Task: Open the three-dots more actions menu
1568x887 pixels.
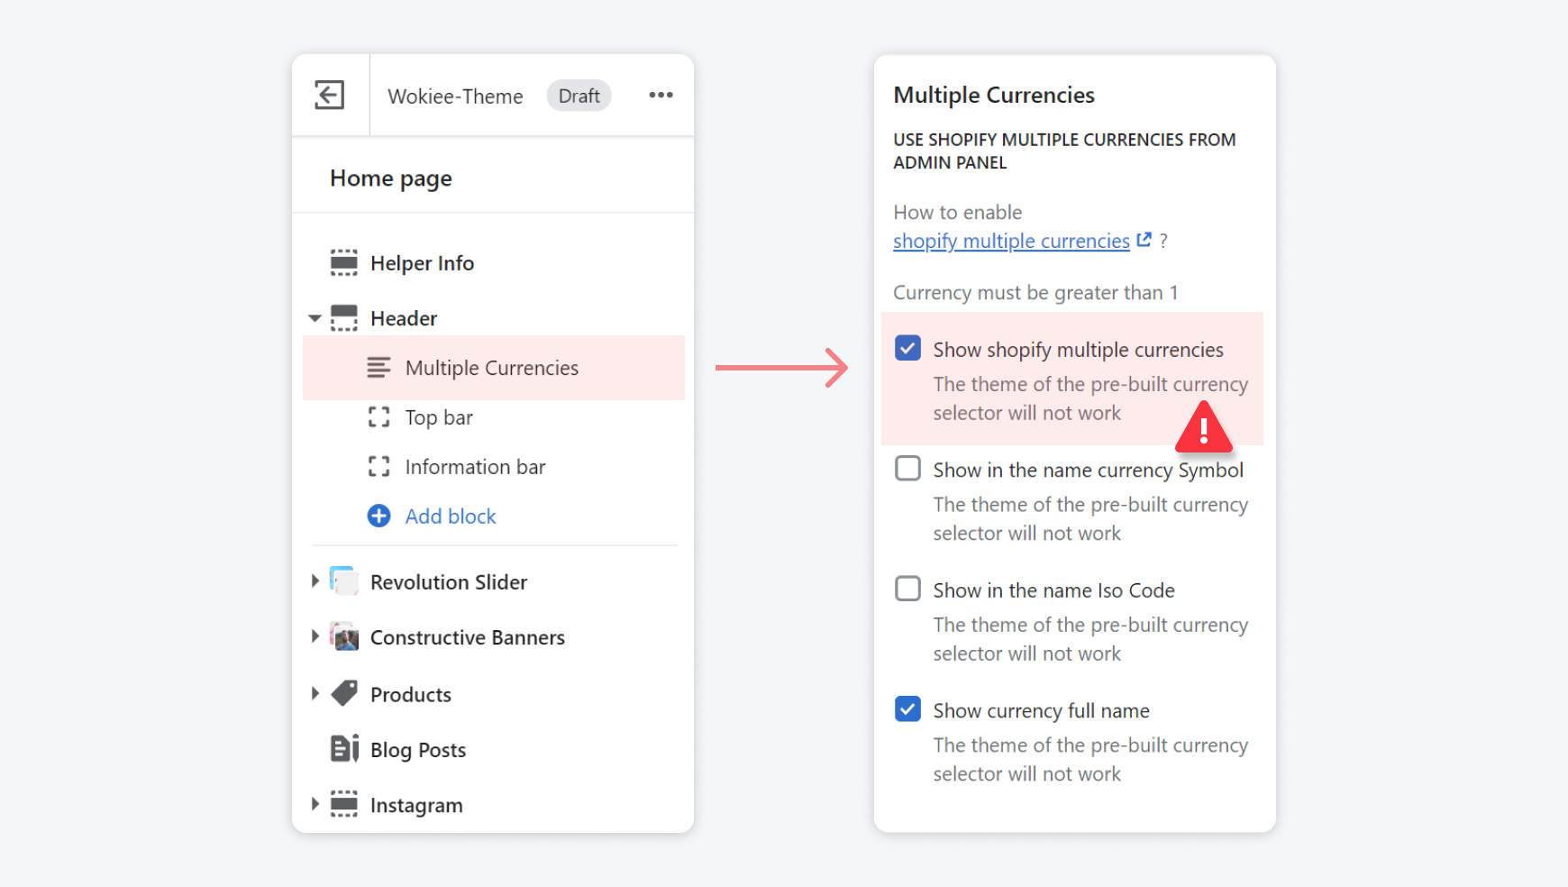Action: point(661,95)
